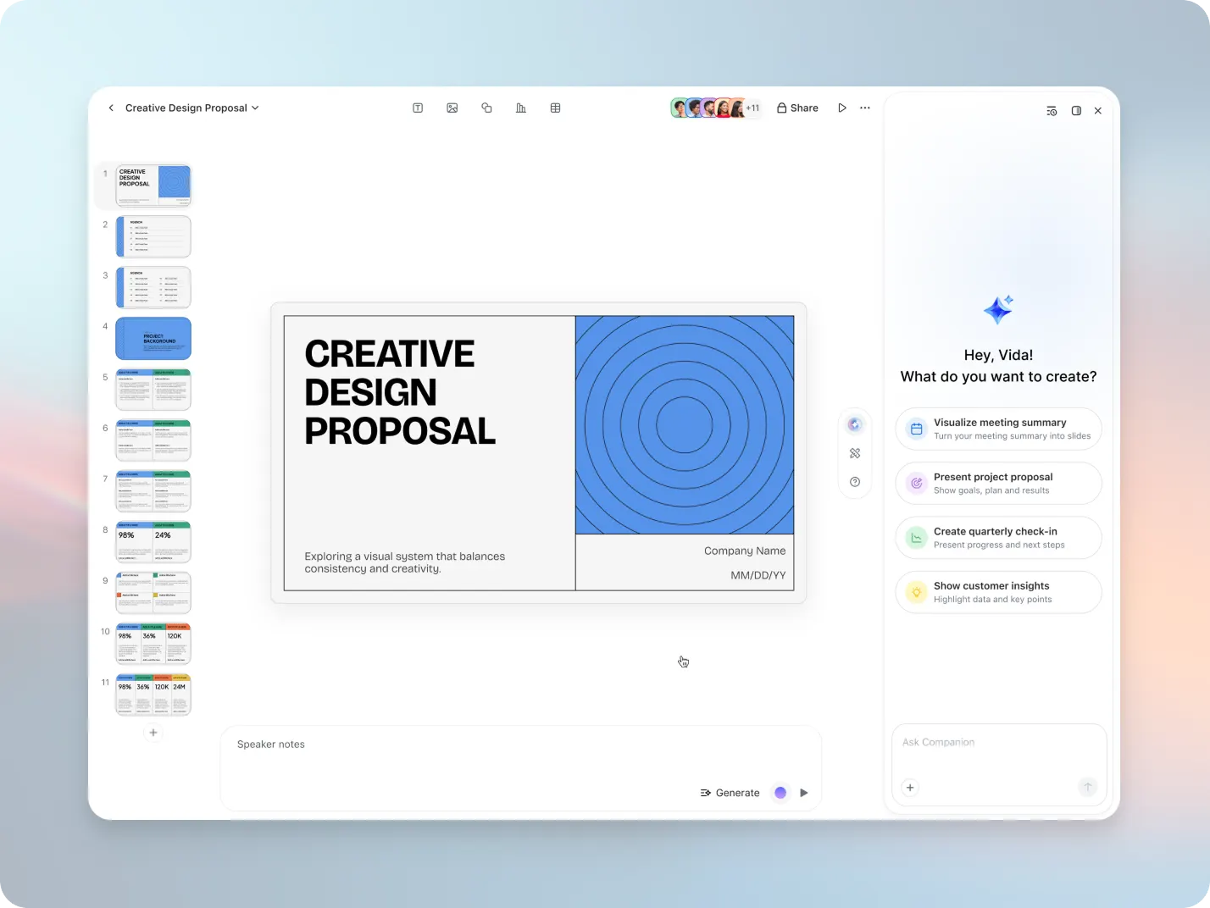Click the purple record circle in notes
Image resolution: width=1210 pixels, height=908 pixels.
(780, 793)
